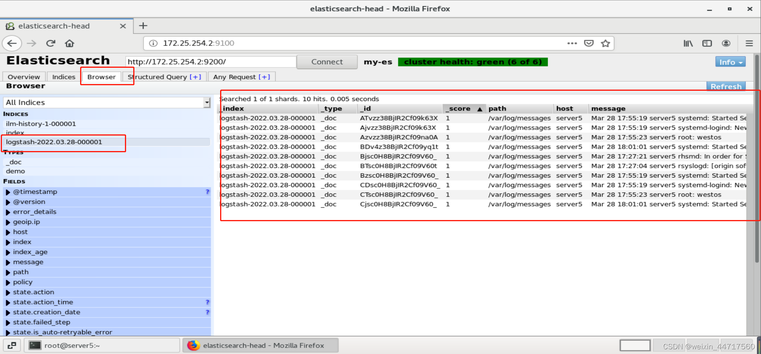Sort results by the host column header

click(x=571, y=109)
